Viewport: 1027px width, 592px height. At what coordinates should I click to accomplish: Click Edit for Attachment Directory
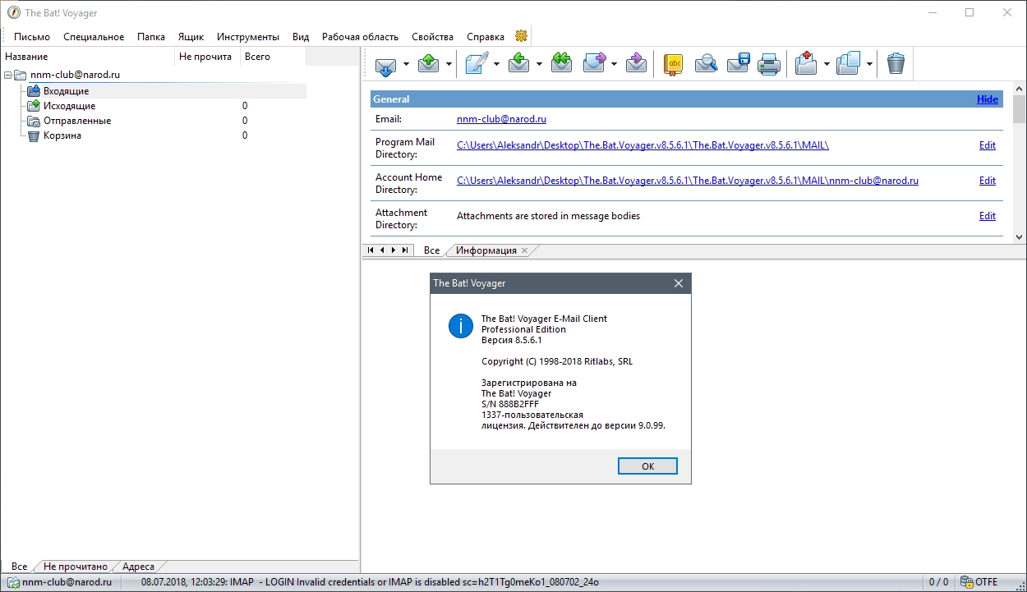tap(988, 216)
